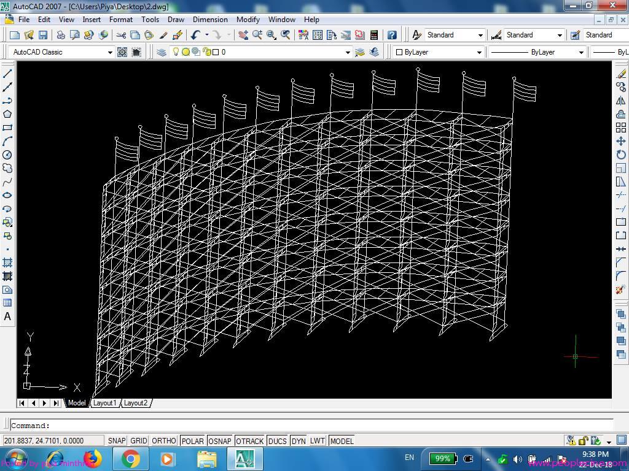Select the Hatch tool
The width and height of the screenshot is (629, 471).
click(8, 262)
